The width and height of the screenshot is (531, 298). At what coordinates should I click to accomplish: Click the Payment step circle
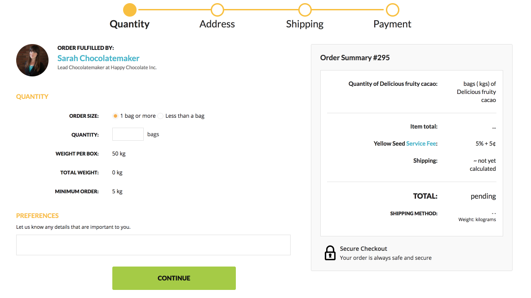coord(392,9)
